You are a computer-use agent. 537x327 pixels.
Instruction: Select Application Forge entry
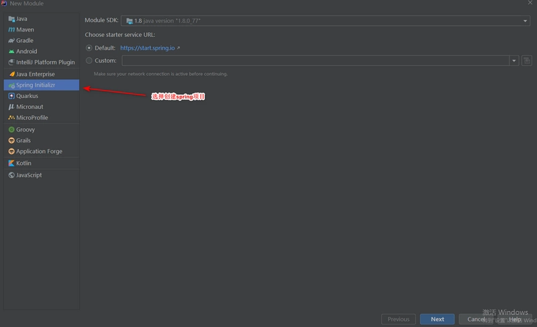tap(42, 151)
